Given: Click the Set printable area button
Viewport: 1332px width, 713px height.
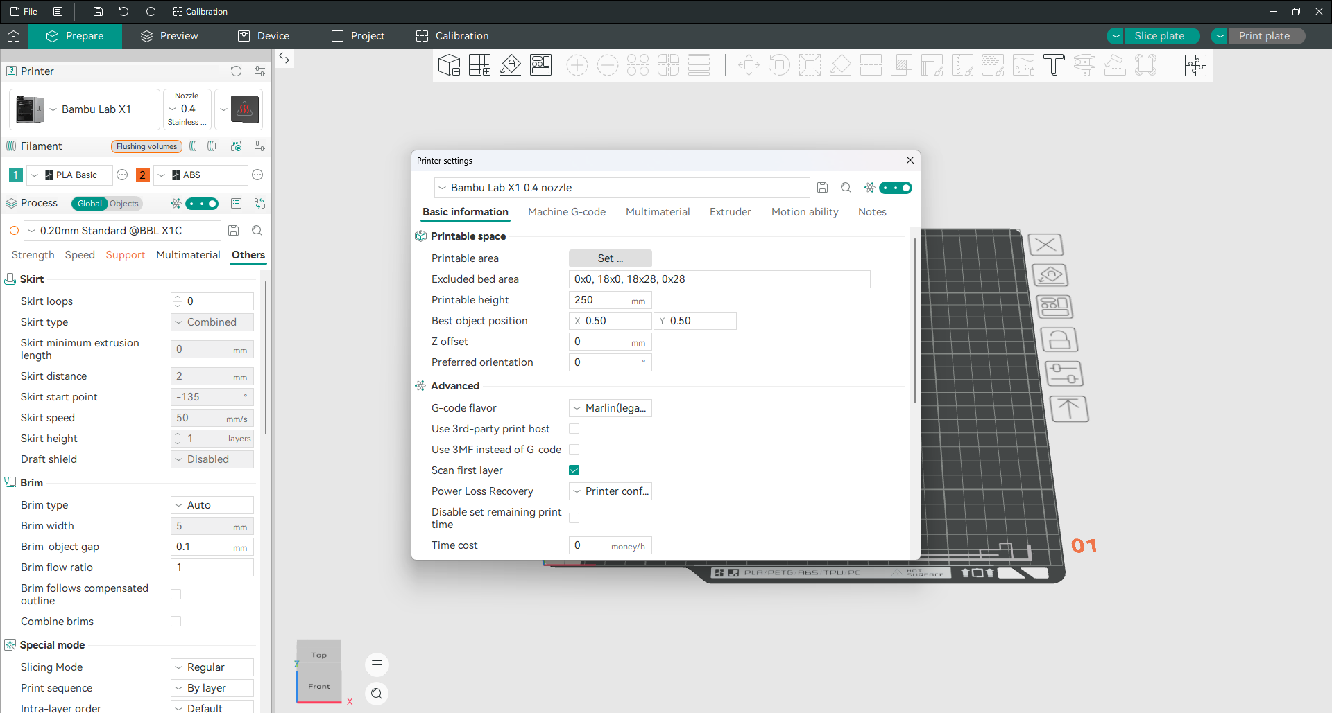Looking at the screenshot, I should [x=610, y=258].
